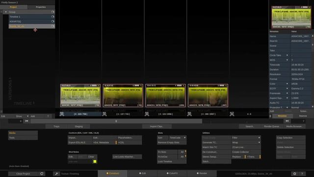314x177 pixels.
Task: Switch to the Project tab
Action: coord(14,7)
